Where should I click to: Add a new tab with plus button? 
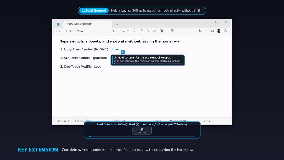117,25
